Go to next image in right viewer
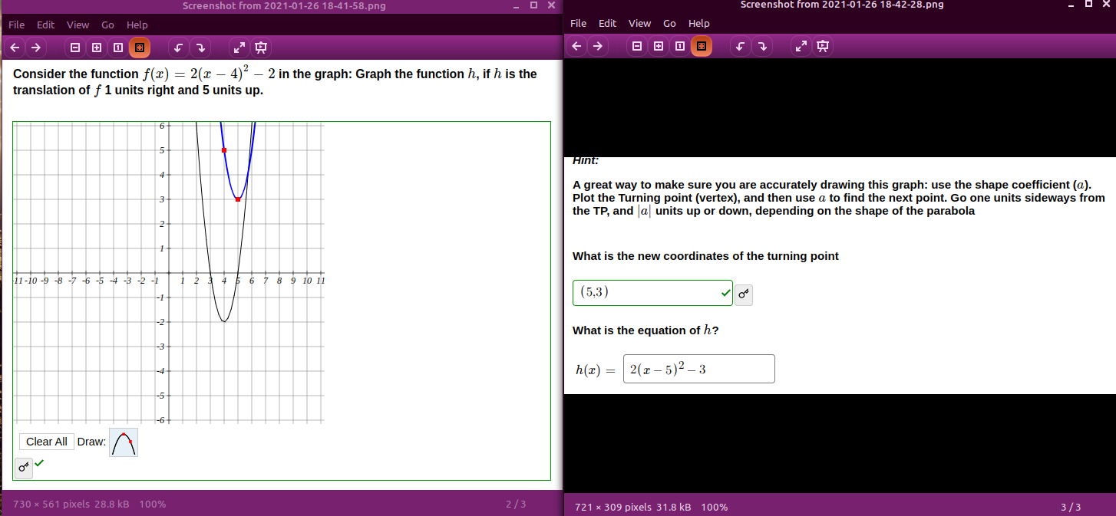The width and height of the screenshot is (1116, 516). point(597,46)
